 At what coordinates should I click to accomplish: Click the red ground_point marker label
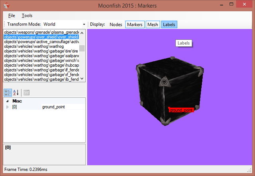tap(181, 110)
